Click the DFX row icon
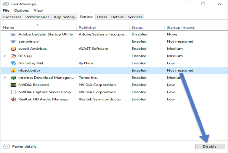The width and height of the screenshot is (228, 153). (x=13, y=56)
